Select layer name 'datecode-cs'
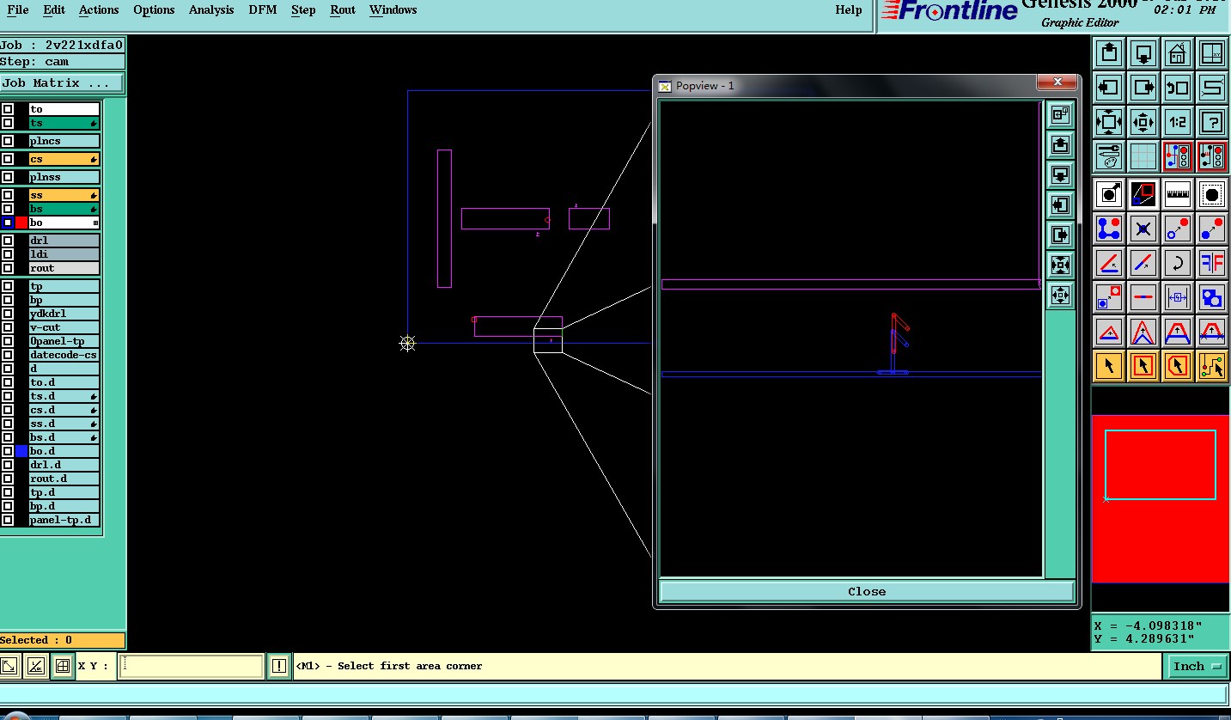This screenshot has height=720, width=1231. pyautogui.click(x=64, y=355)
